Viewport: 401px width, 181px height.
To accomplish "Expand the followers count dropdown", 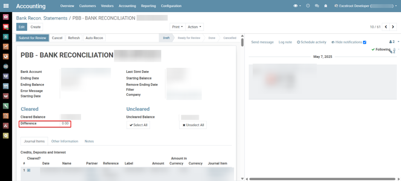I will pos(394,42).
